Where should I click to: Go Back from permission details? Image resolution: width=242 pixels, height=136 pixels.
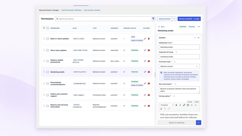pos(161,27)
